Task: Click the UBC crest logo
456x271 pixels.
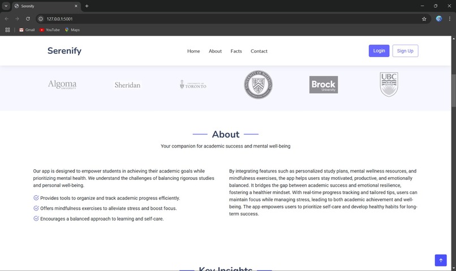Action: click(x=389, y=84)
